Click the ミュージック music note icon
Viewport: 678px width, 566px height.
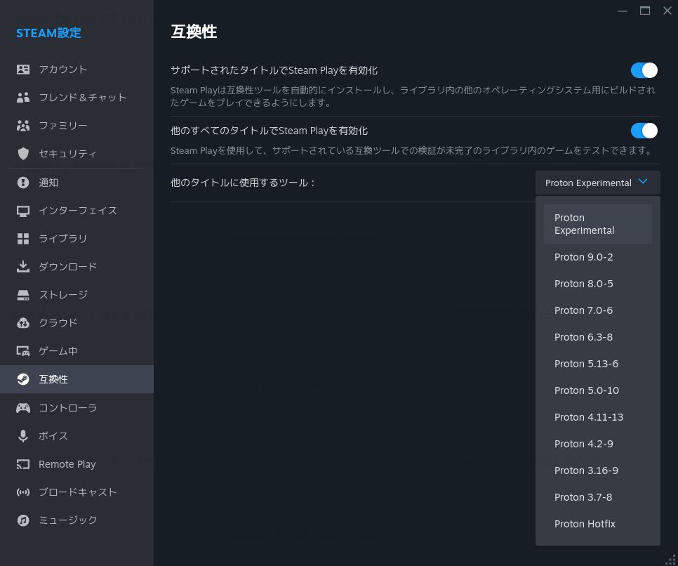23,520
